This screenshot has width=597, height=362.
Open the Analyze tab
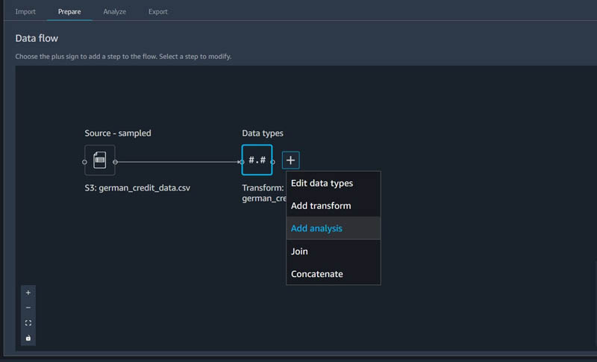[115, 12]
